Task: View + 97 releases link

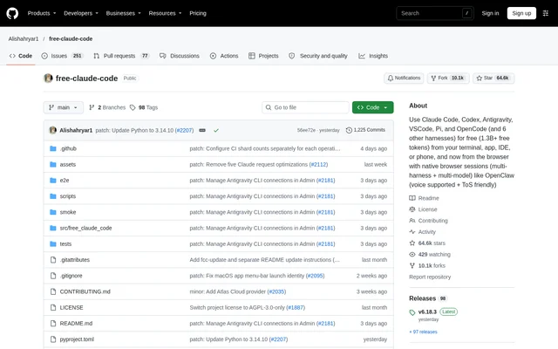Action: click(x=423, y=332)
